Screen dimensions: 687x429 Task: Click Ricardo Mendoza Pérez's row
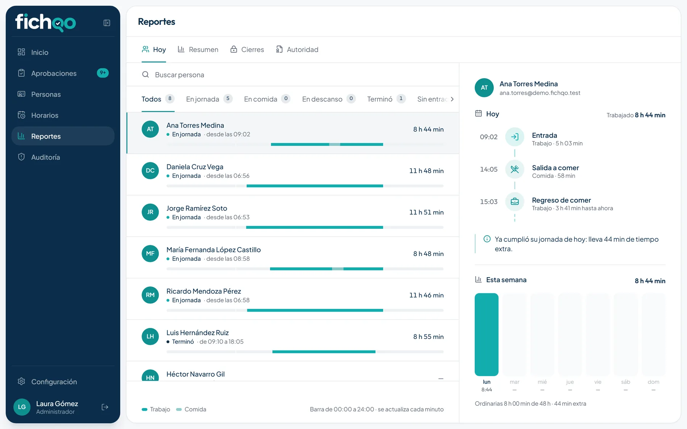click(293, 299)
